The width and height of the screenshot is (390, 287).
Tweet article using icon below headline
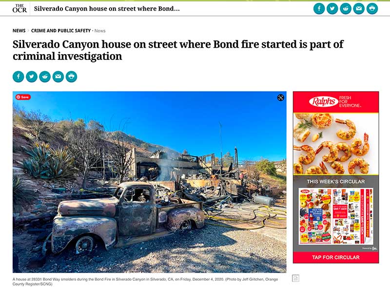coord(32,77)
